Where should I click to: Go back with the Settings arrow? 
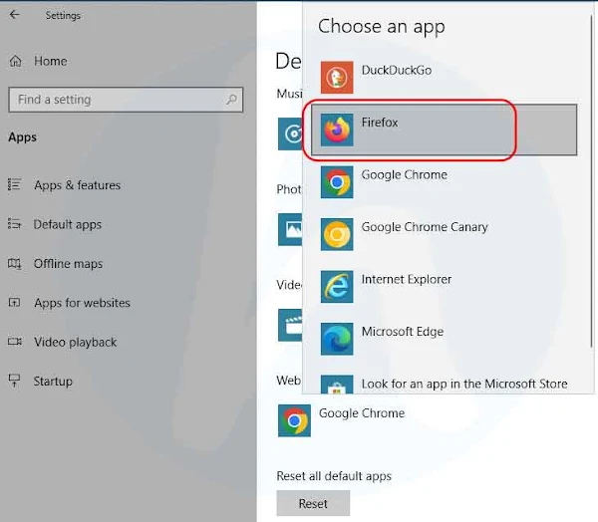coord(15,15)
